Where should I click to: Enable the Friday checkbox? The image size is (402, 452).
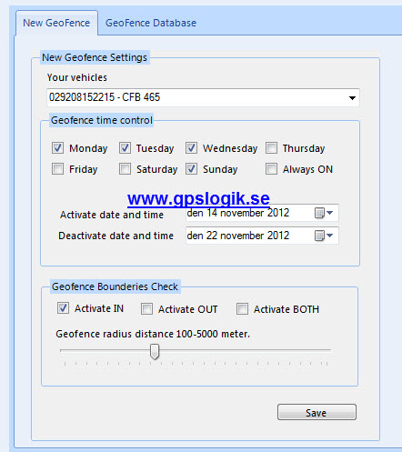(57, 169)
